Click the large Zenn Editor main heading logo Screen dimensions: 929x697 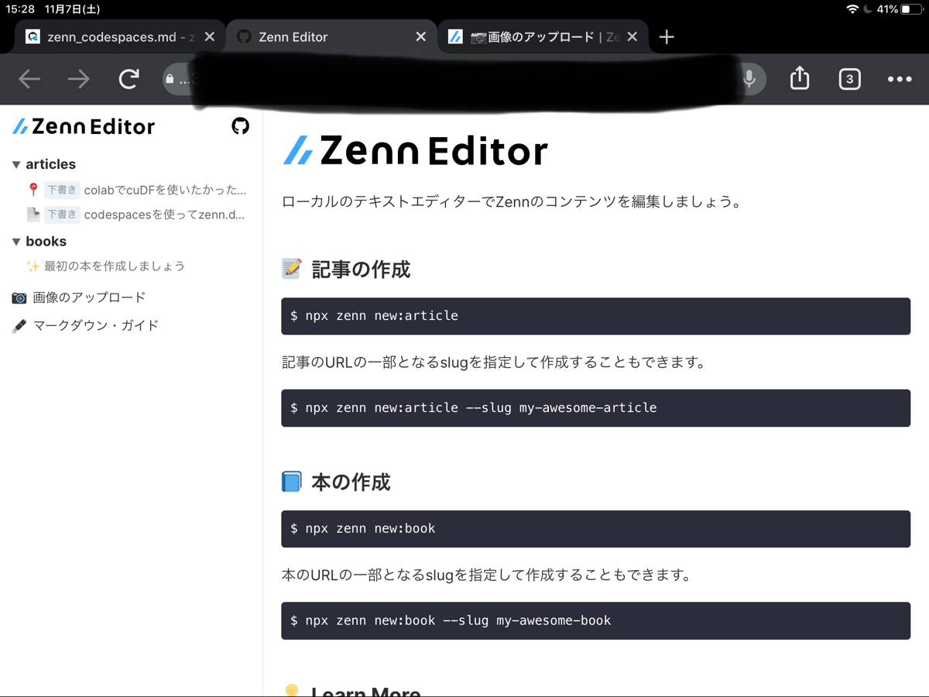coord(415,150)
